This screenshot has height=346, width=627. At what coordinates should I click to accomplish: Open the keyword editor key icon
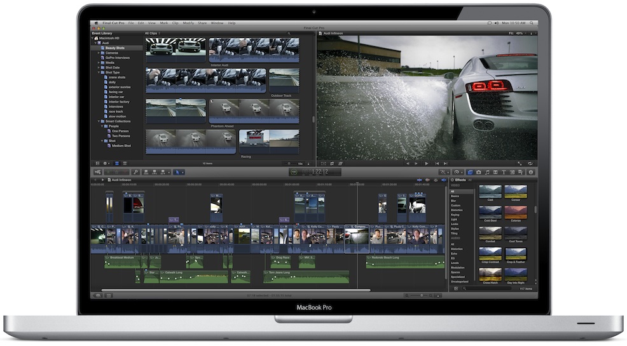point(135,173)
